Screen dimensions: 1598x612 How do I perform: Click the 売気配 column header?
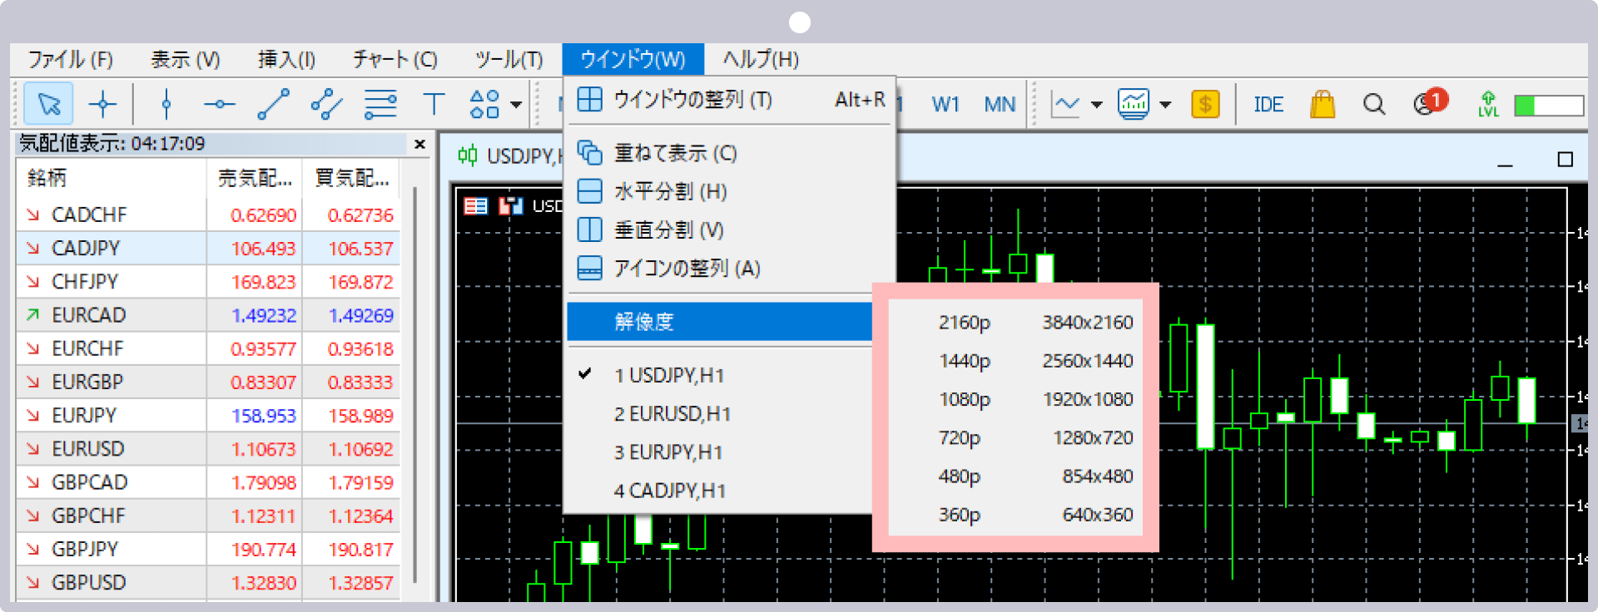coord(255,178)
